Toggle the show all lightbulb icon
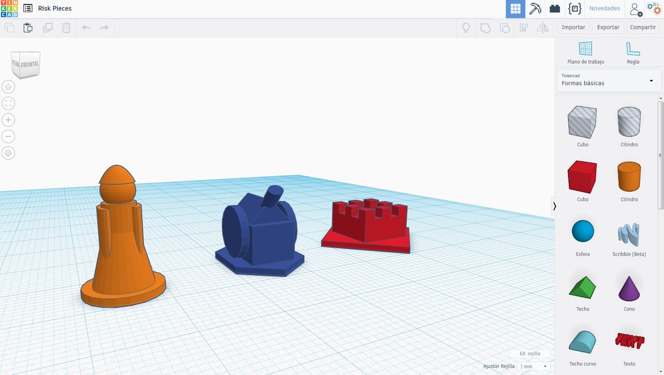This screenshot has width=664, height=375. [466, 28]
